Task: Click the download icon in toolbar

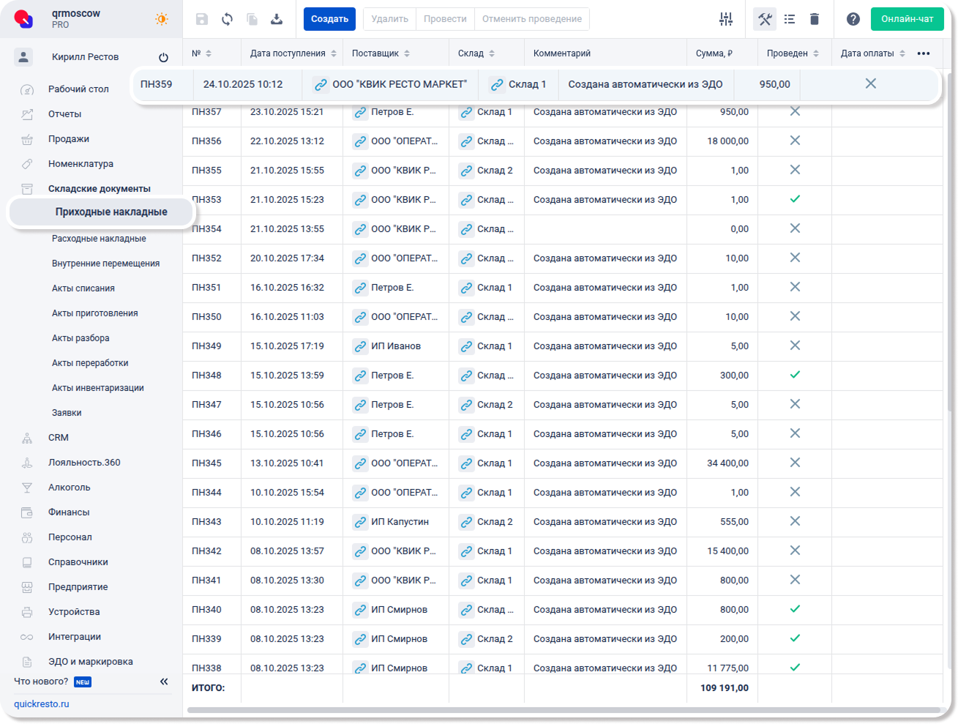Action: click(x=277, y=19)
